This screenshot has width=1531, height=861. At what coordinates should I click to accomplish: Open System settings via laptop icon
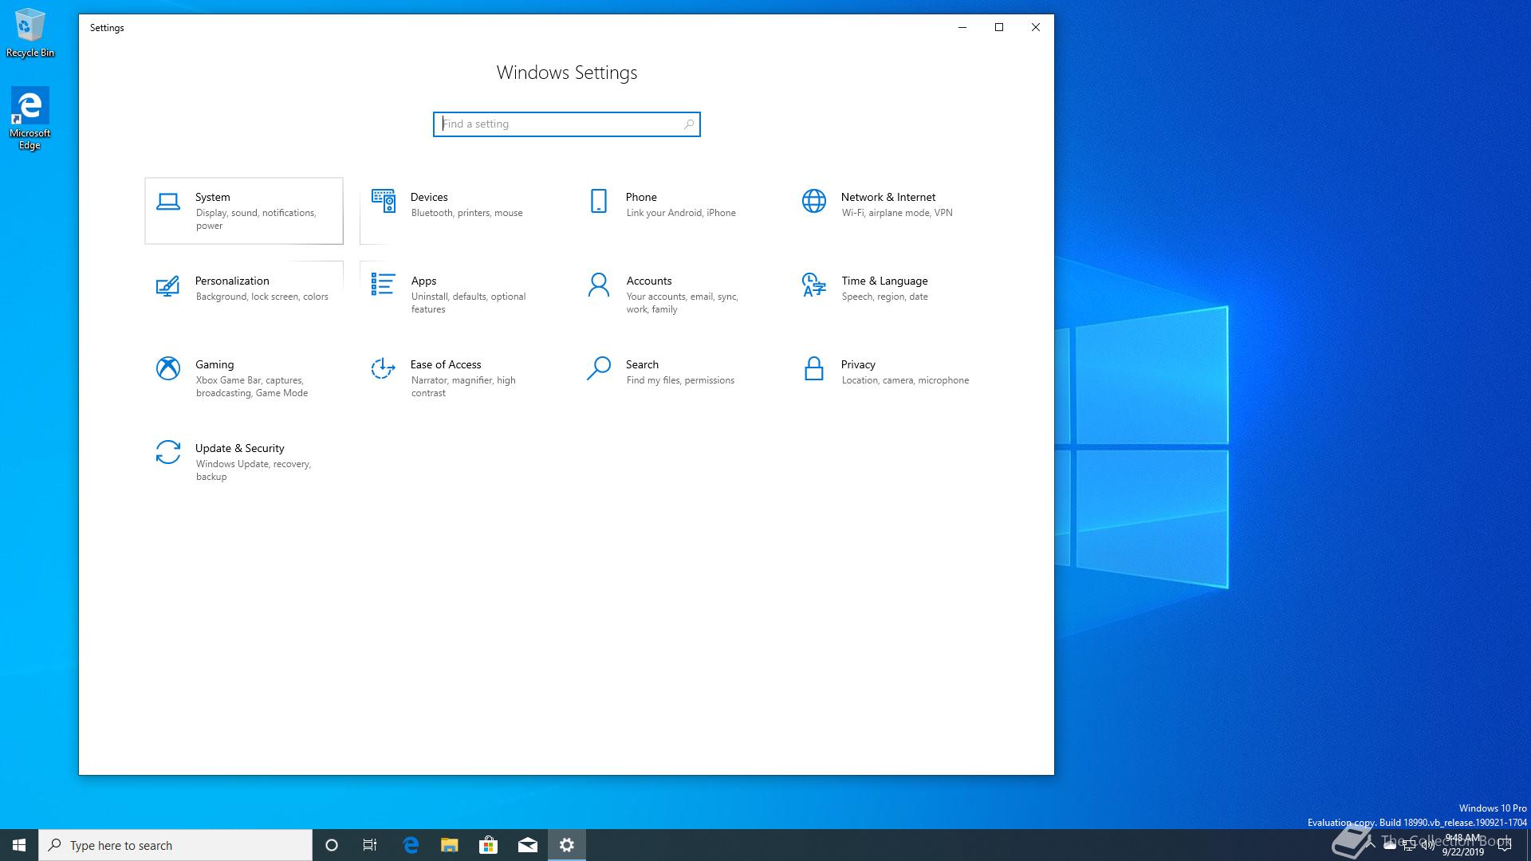(167, 202)
